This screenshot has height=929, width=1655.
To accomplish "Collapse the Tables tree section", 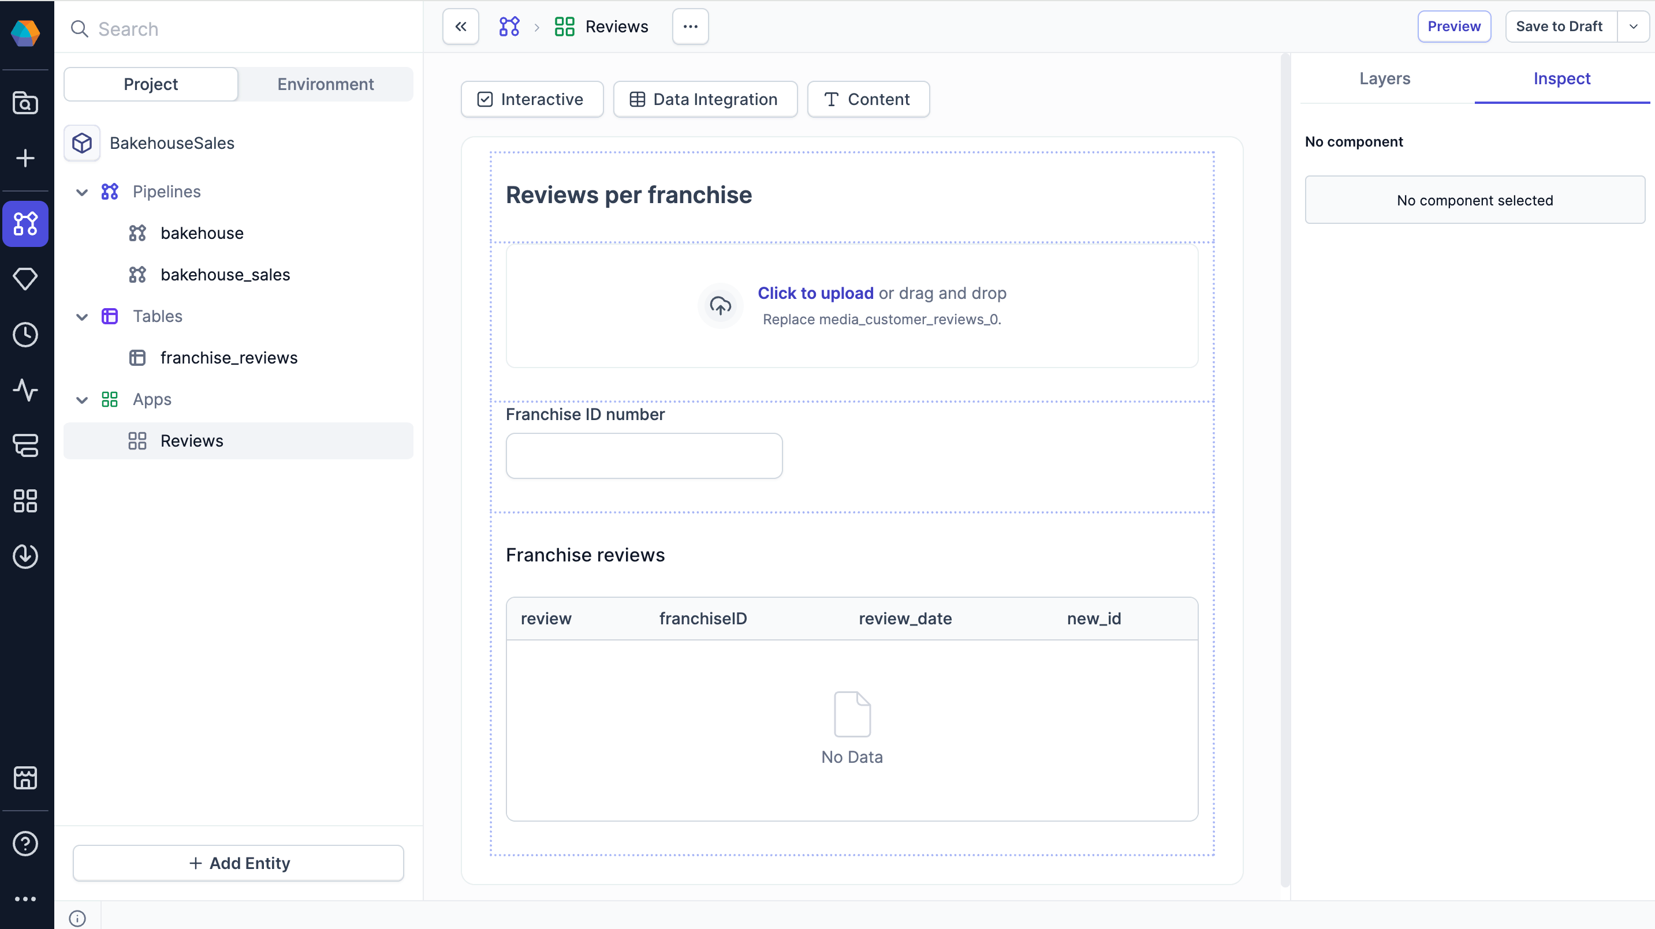I will click(x=82, y=317).
